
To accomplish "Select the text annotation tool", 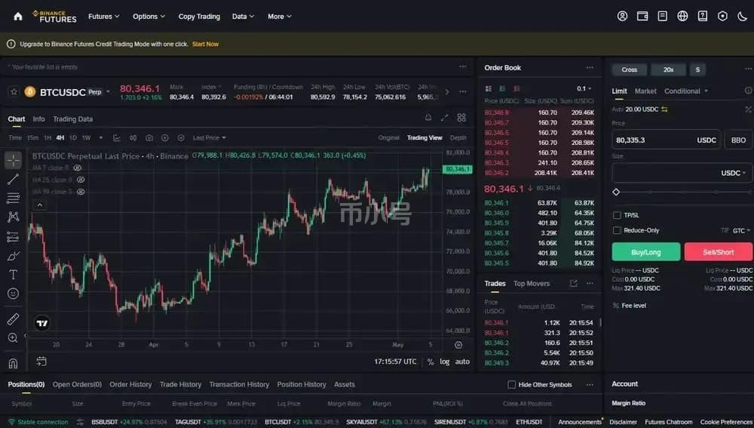I will [13, 275].
